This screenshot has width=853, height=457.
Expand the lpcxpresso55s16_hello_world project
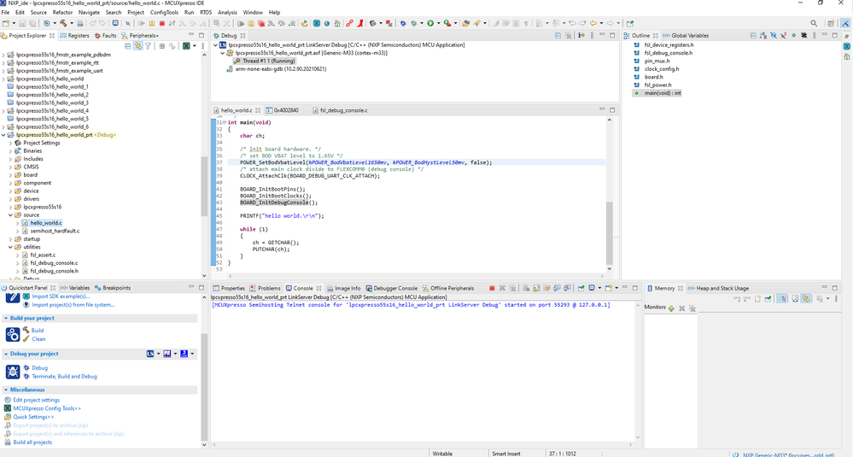(3, 79)
